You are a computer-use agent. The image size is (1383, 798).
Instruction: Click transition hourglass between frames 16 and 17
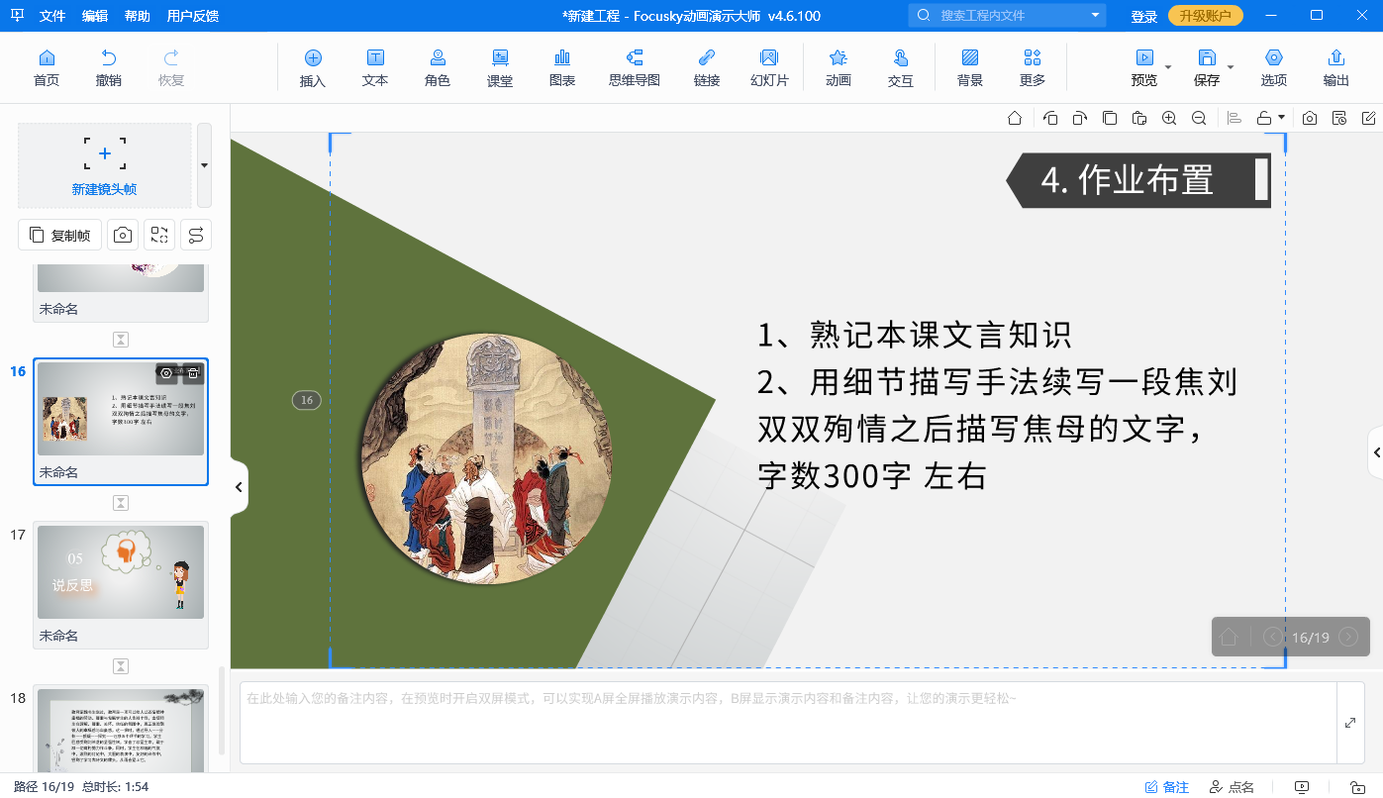pos(121,503)
